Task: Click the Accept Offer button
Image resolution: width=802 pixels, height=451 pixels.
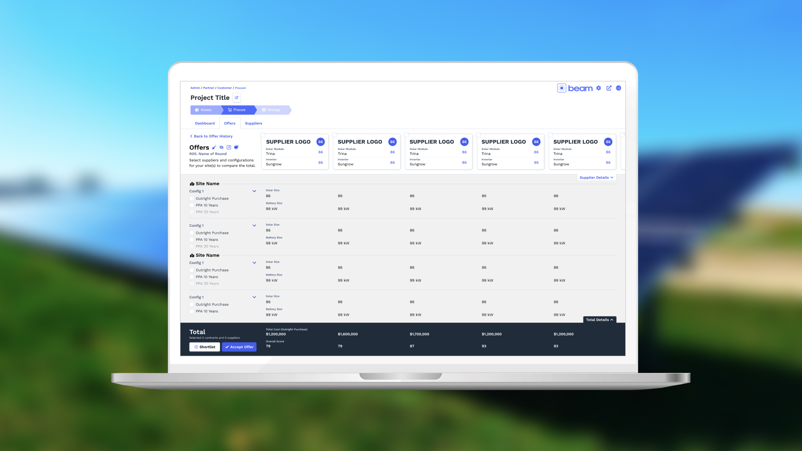Action: tap(239, 347)
